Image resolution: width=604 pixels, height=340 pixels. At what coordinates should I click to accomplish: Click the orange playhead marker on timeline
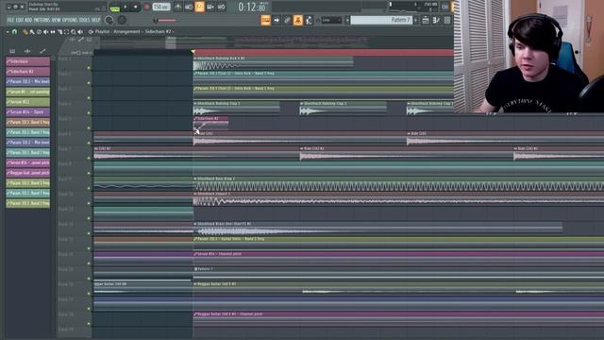point(193,52)
